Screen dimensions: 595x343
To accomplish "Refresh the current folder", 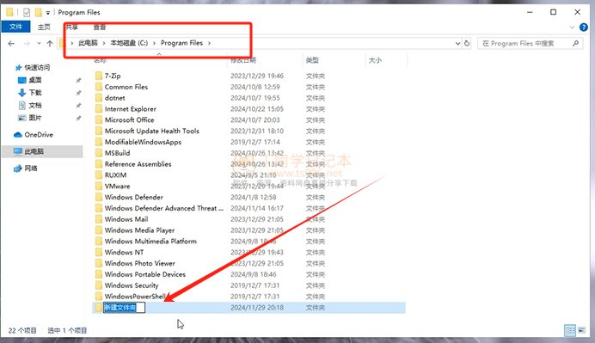I will (x=467, y=43).
